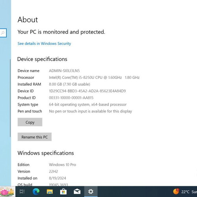The width and height of the screenshot is (197, 197).
Task: Click the Windows specifications heading
Action: [46, 153]
